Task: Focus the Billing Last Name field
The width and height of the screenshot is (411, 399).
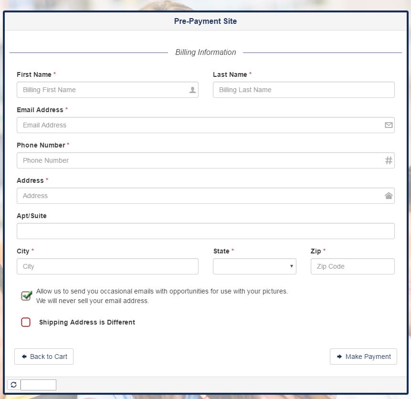Action: click(x=304, y=90)
